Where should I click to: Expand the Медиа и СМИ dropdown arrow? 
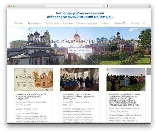click(127, 23)
